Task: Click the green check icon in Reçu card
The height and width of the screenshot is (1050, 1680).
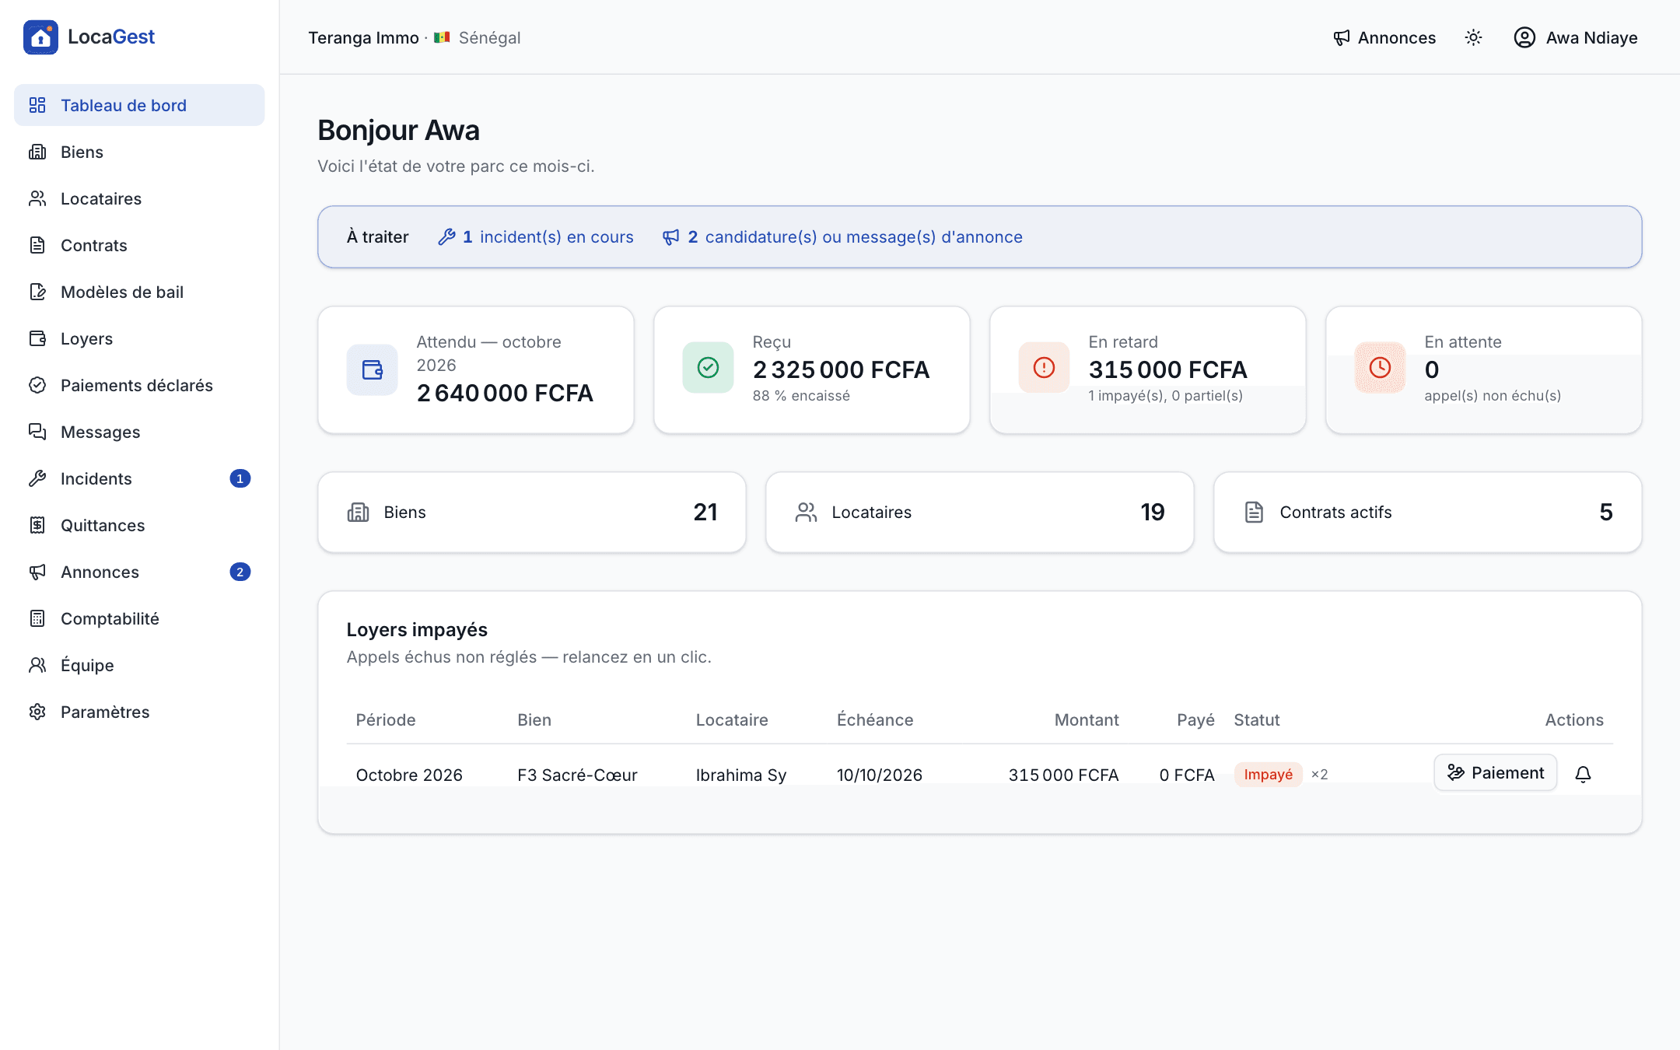Action: point(708,367)
